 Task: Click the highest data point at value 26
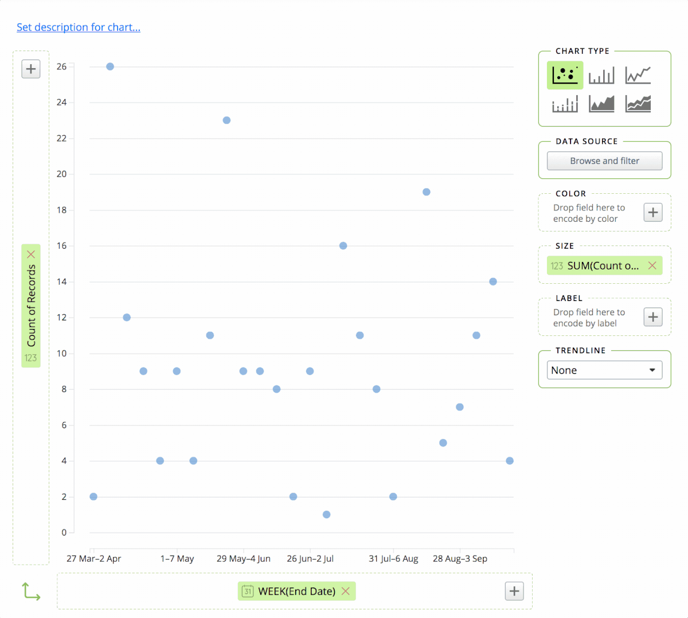click(x=110, y=67)
